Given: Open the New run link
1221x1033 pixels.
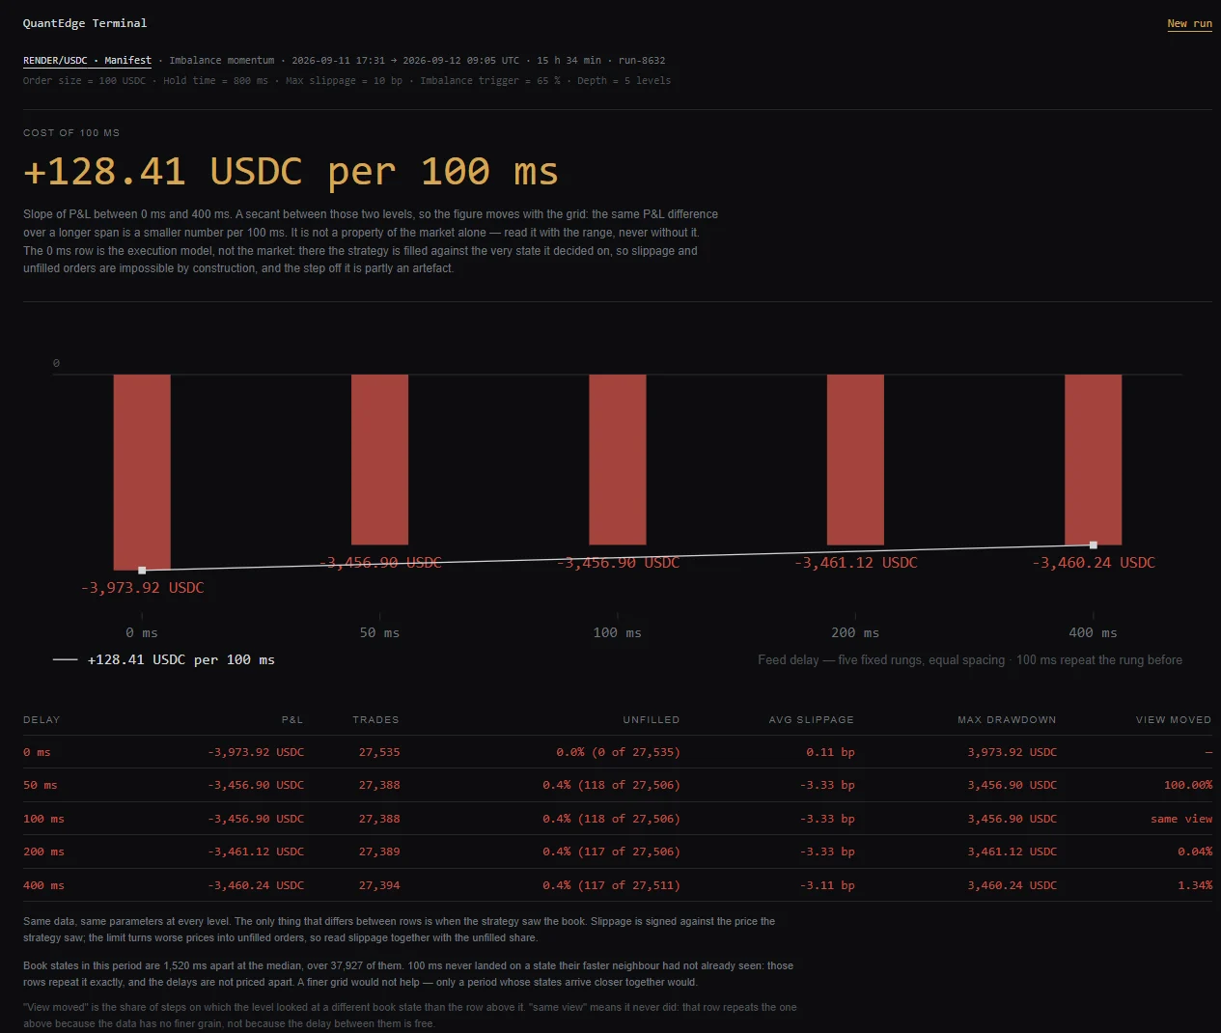Looking at the screenshot, I should click(x=1189, y=23).
